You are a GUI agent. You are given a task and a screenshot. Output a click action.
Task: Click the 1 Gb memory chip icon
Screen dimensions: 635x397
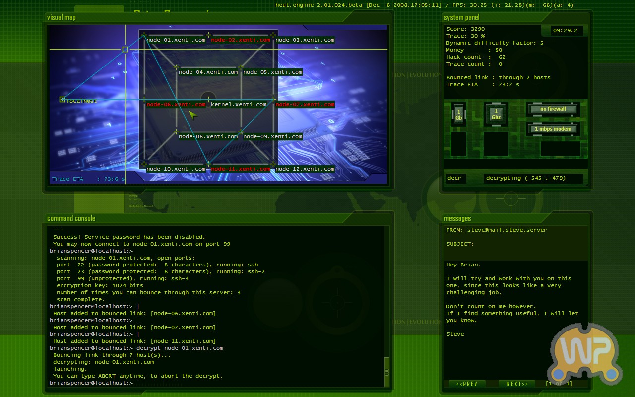pyautogui.click(x=458, y=114)
